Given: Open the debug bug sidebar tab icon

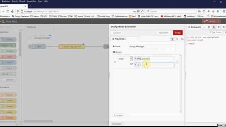Looking at the screenshot, I should (214, 27).
